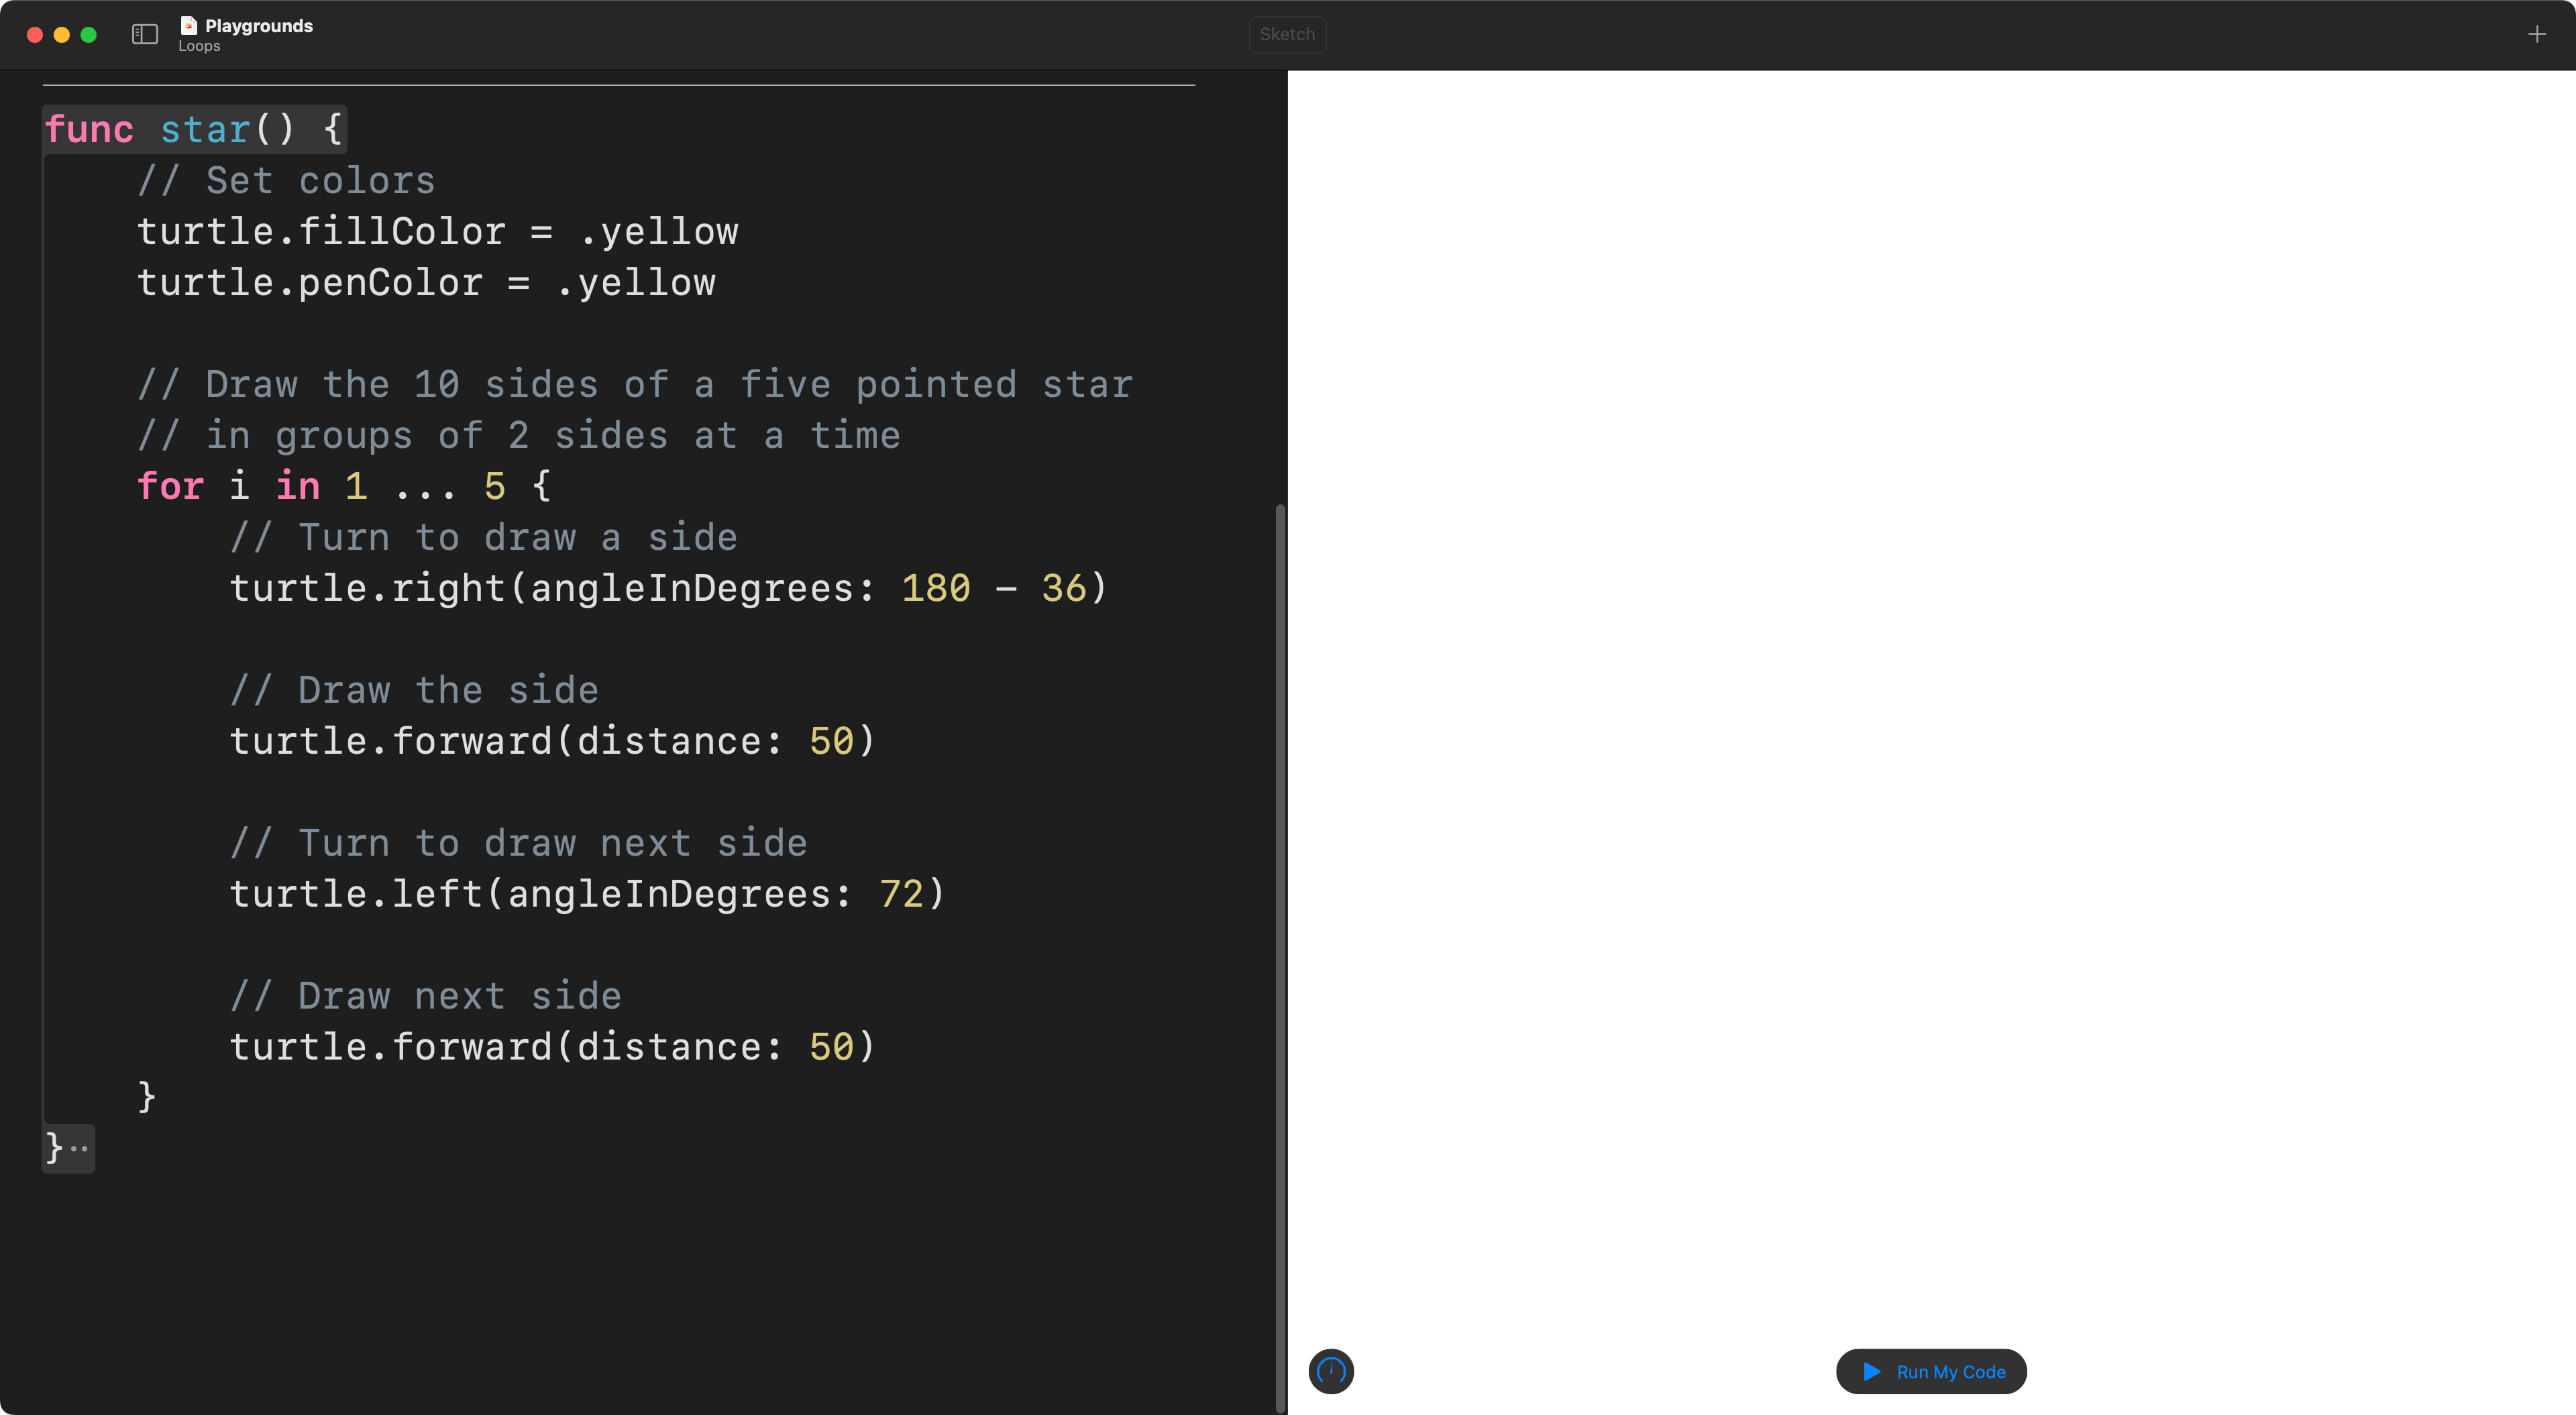Click the Loops subtitle under Playgrounds
This screenshot has width=2576, height=1415.
199,46
